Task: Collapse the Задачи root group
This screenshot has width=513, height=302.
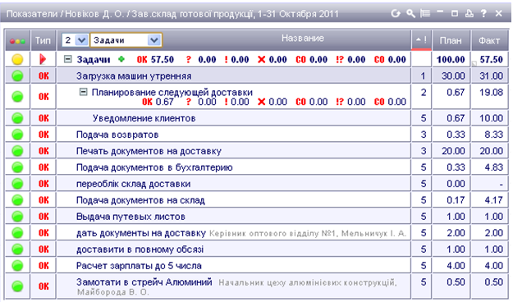Action: [x=68, y=59]
